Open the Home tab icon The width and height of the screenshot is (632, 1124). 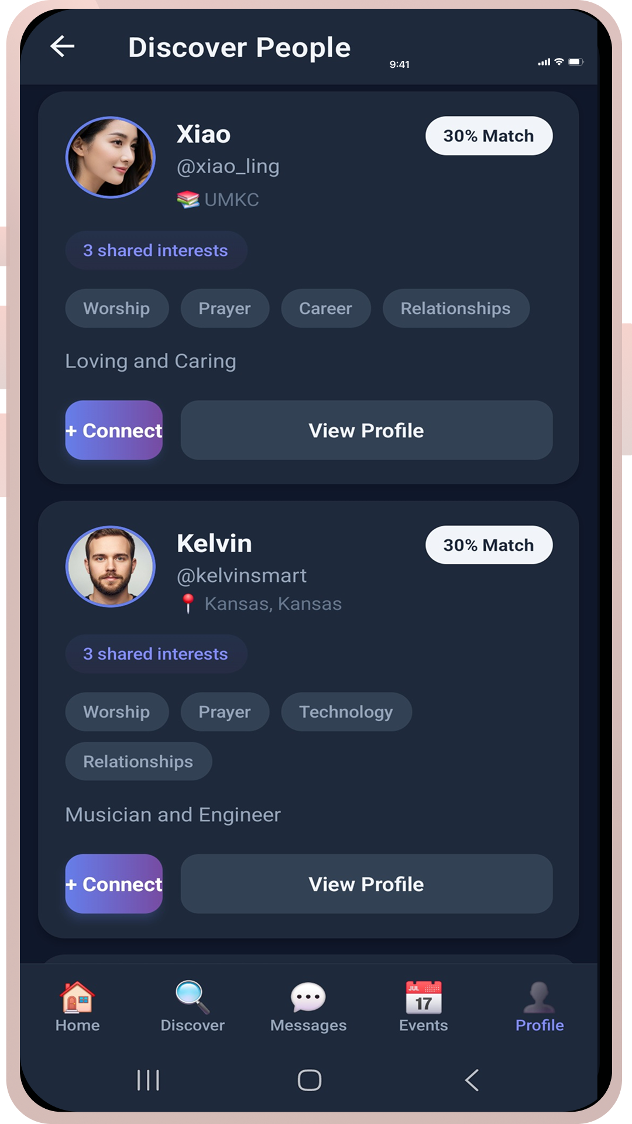[x=77, y=997]
